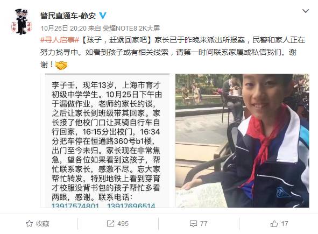Click the repost share icon

coord(110,224)
